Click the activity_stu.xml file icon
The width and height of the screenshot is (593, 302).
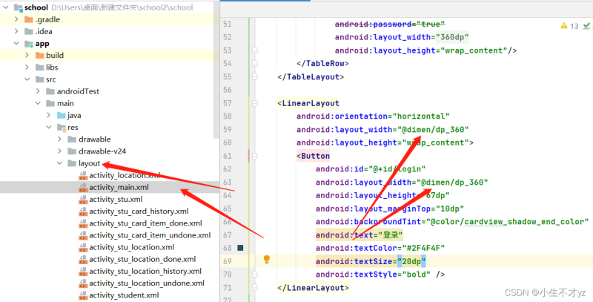click(83, 200)
